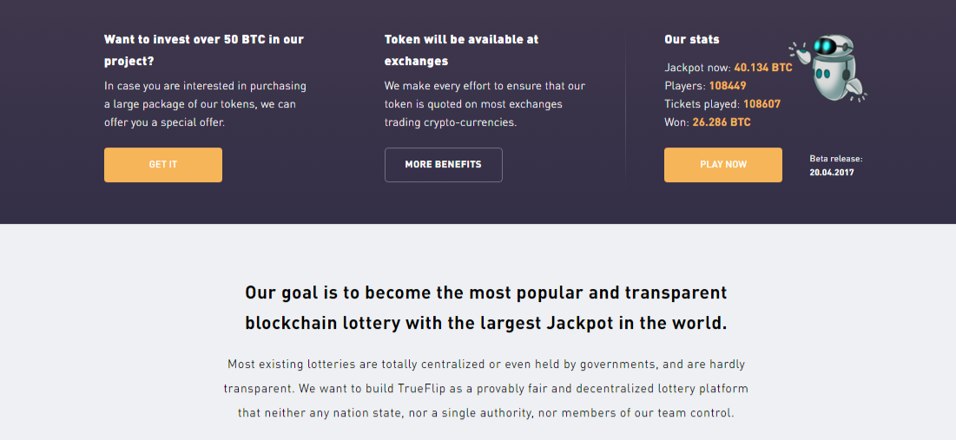Screen dimensions: 956x440
Task: Select the crypto-currencies exchange description text
Action: tap(485, 104)
